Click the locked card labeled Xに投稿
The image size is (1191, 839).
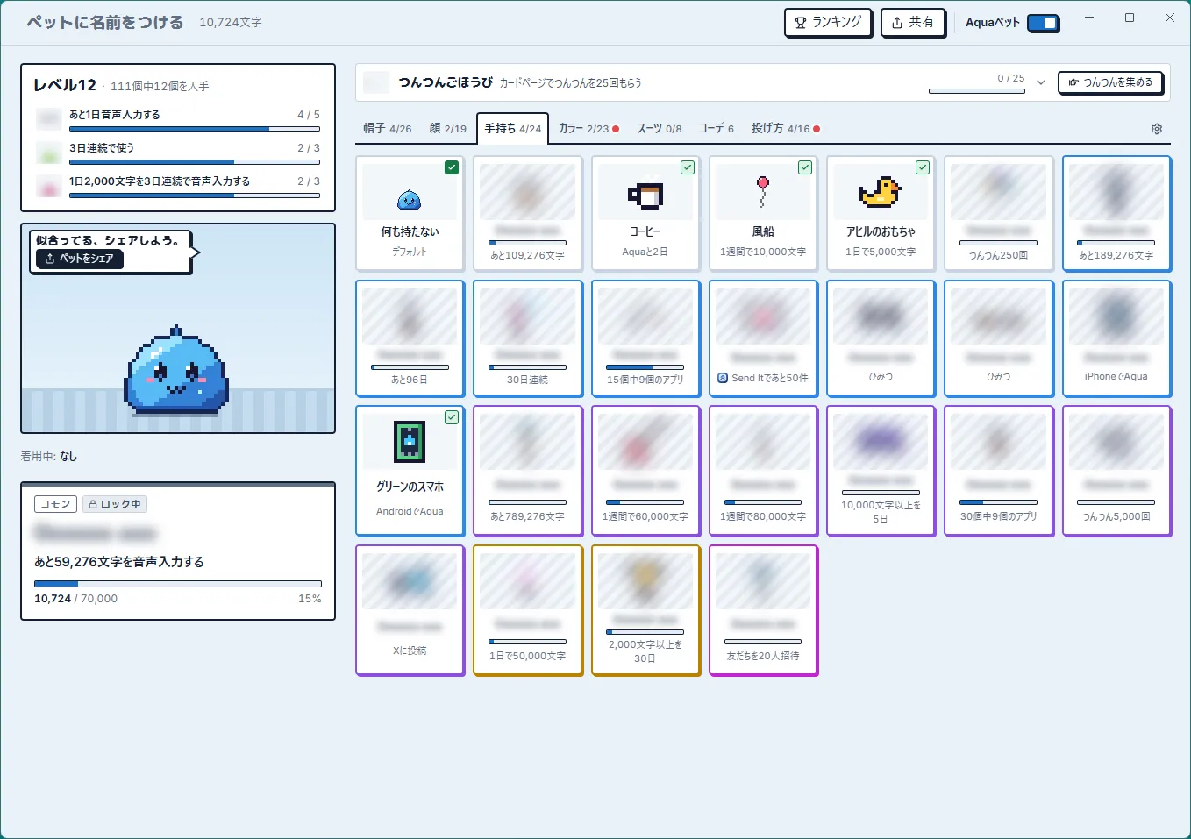coord(410,610)
